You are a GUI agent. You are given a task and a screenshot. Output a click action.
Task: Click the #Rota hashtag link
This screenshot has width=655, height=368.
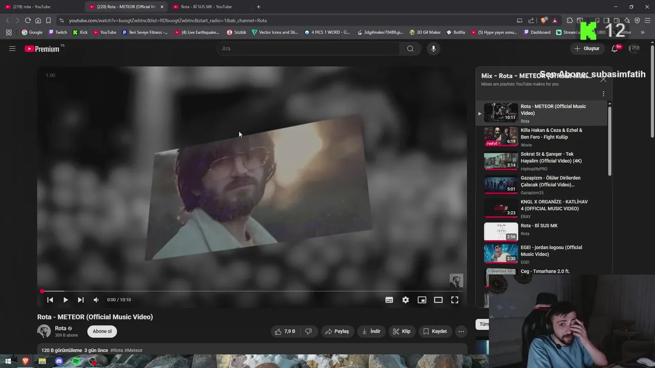click(117, 350)
